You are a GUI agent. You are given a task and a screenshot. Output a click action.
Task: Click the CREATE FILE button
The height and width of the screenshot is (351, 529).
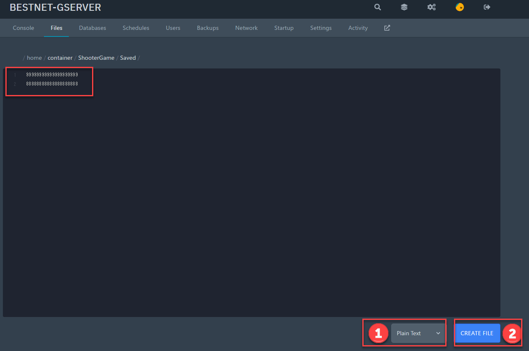point(477,333)
